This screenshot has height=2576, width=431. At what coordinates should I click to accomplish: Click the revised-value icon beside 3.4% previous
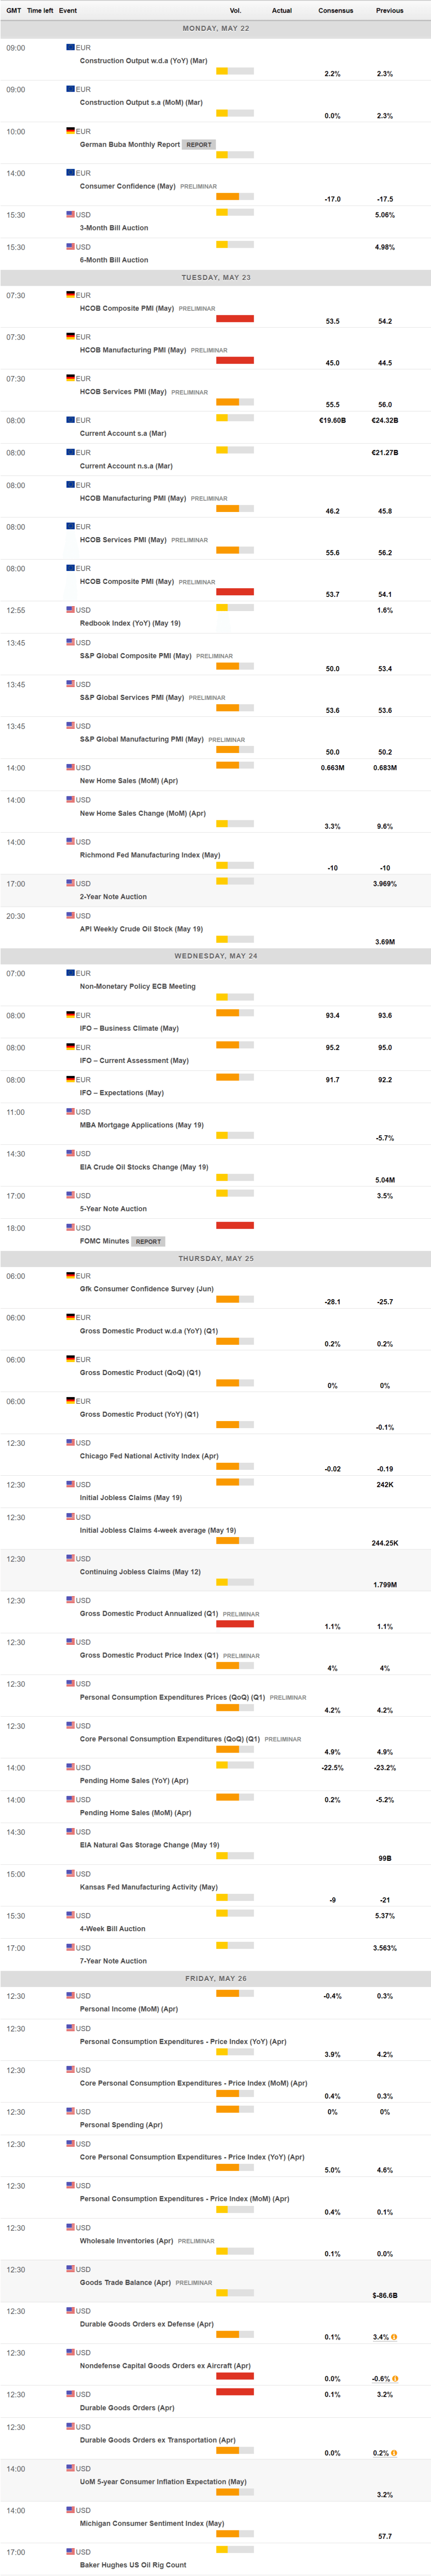pyautogui.click(x=394, y=2337)
